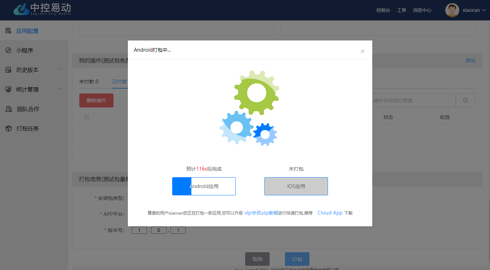Open the vip套餐 link
The height and width of the screenshot is (270, 490).
point(270,213)
